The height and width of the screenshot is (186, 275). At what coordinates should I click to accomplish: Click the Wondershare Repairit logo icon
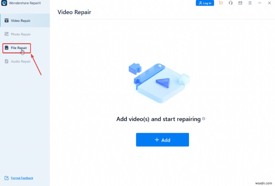click(4, 3)
